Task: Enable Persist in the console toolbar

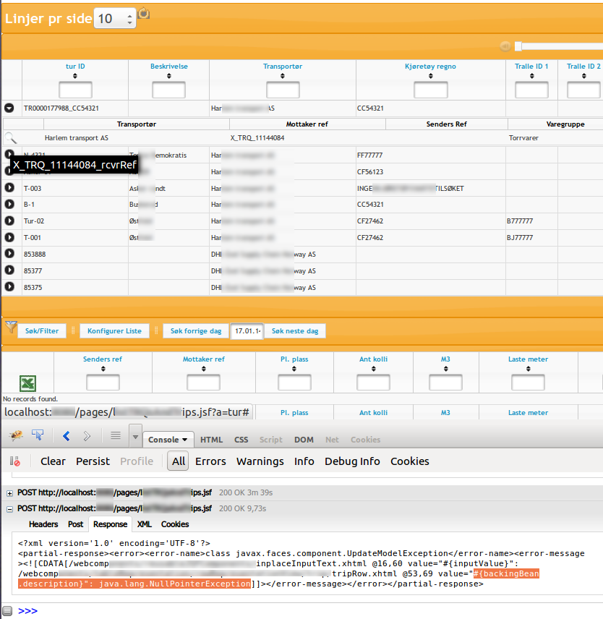Action: 93,461
